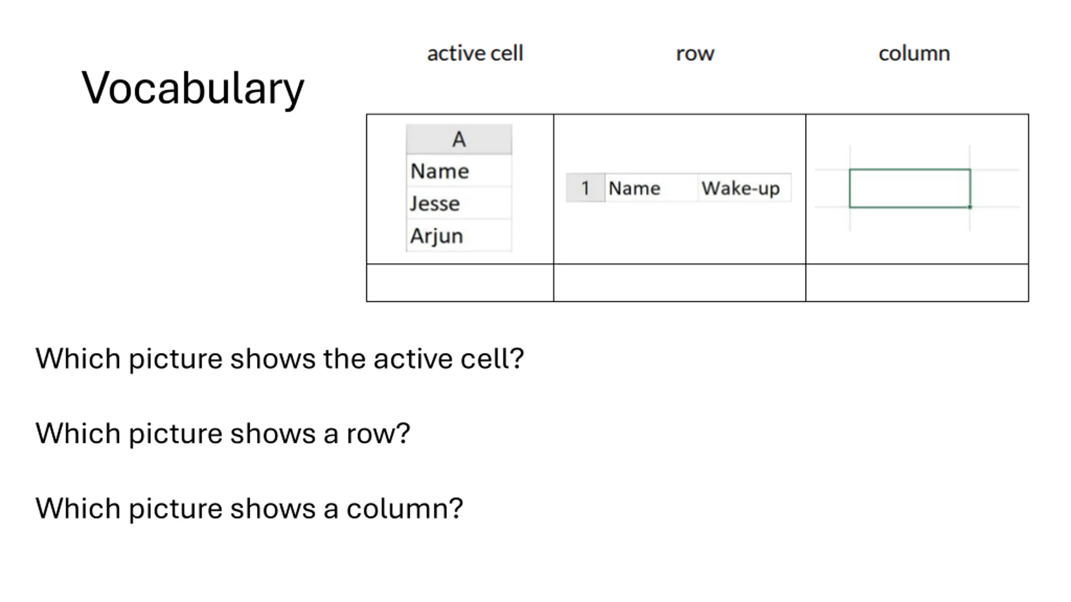The width and height of the screenshot is (1071, 602).
Task: Click the 'Name' cell in row picture
Action: click(x=651, y=188)
